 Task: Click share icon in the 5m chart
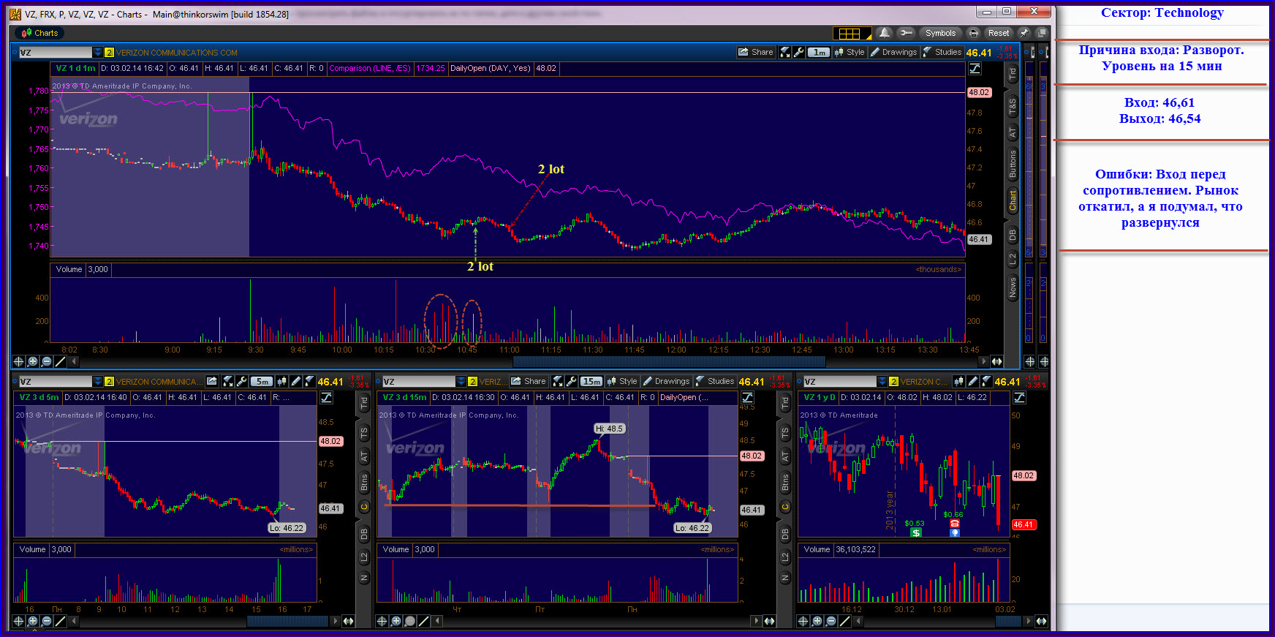pyautogui.click(x=212, y=381)
